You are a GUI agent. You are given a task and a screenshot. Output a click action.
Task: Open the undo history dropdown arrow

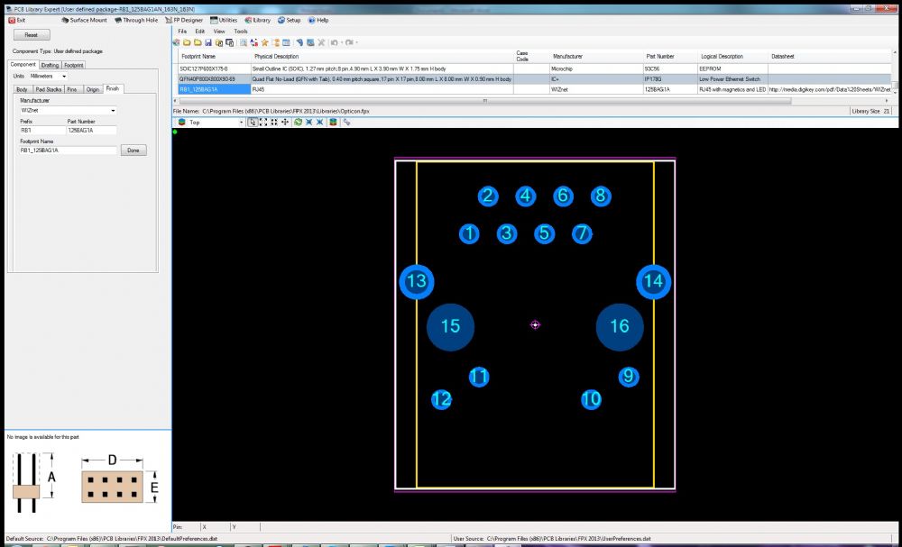pyautogui.click(x=342, y=42)
